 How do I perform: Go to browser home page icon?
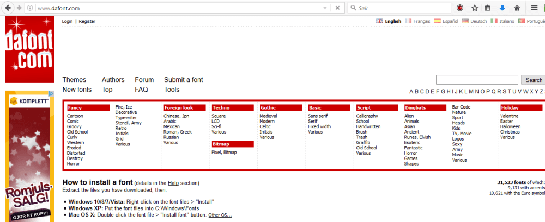(517, 8)
